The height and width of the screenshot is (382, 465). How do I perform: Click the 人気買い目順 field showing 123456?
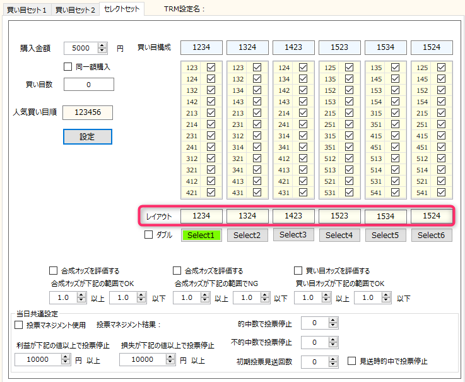[x=88, y=112]
